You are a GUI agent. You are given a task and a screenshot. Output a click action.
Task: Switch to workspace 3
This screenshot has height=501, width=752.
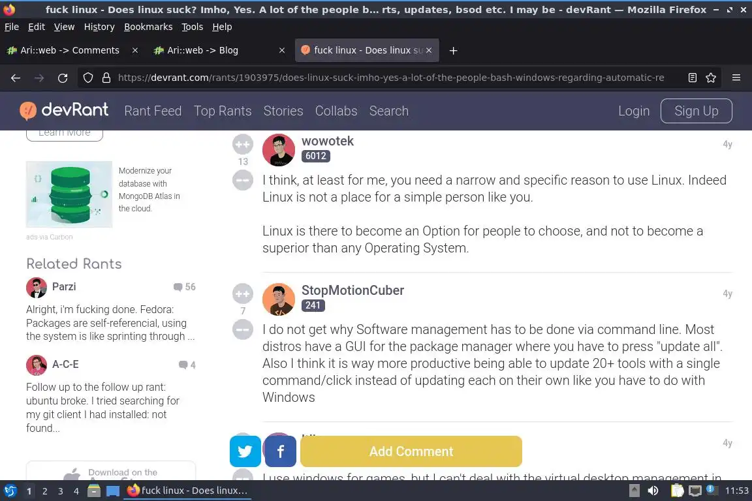click(61, 491)
